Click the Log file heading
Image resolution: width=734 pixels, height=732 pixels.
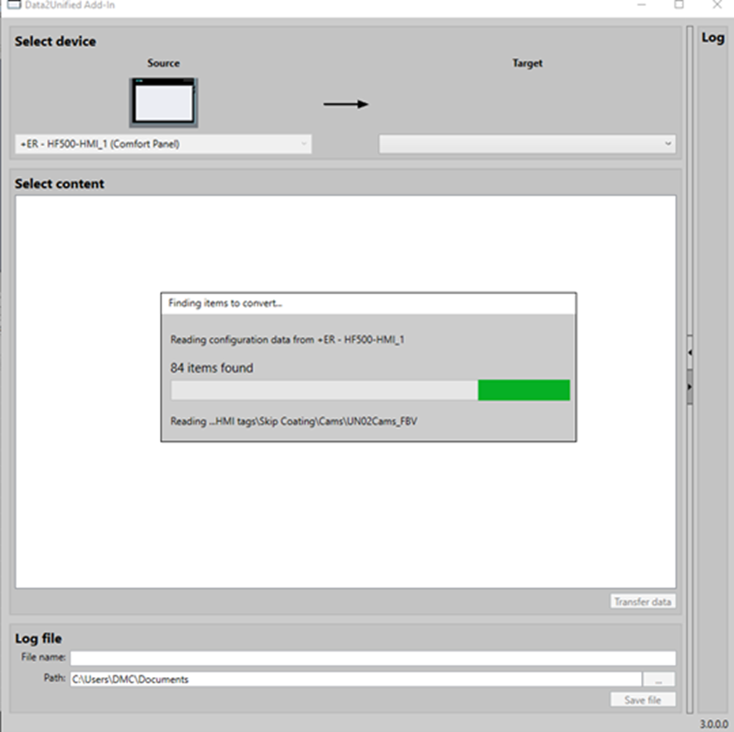point(38,638)
